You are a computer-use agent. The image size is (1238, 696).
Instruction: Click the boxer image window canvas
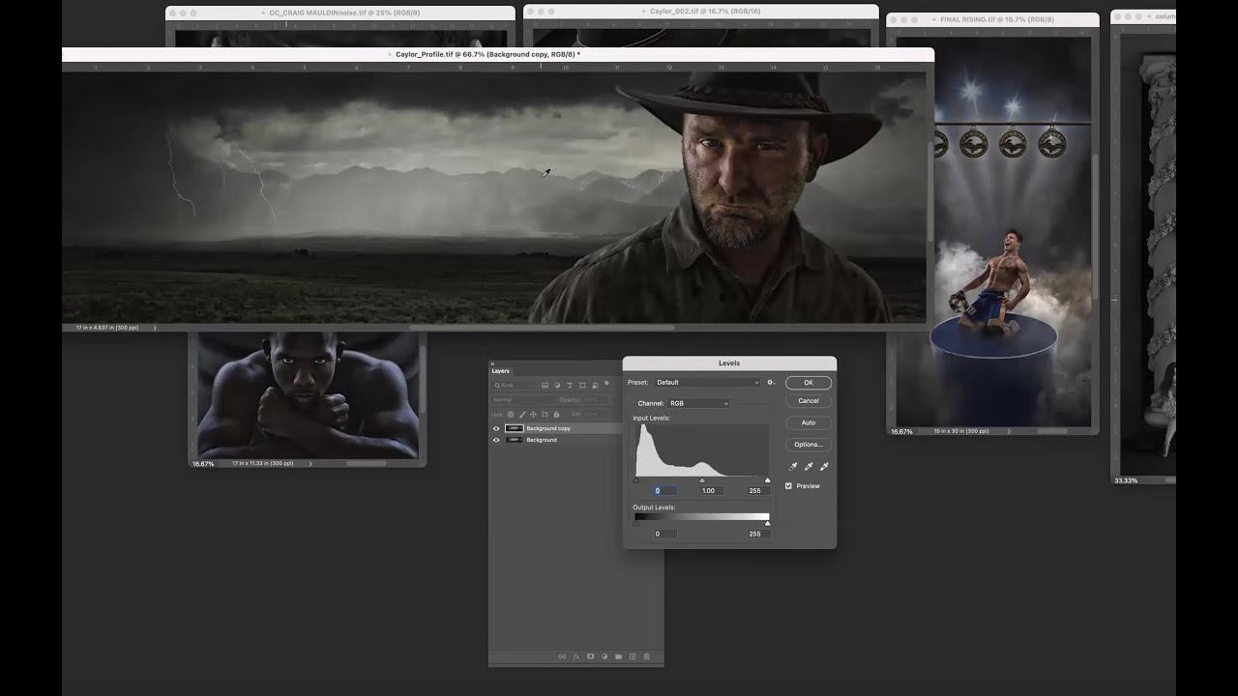309,395
